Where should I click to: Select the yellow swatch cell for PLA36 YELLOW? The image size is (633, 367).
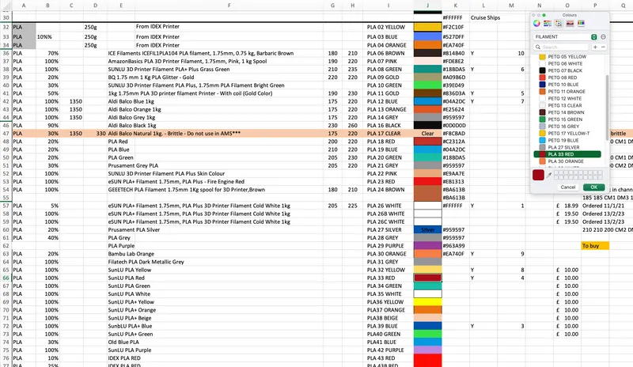click(x=427, y=302)
